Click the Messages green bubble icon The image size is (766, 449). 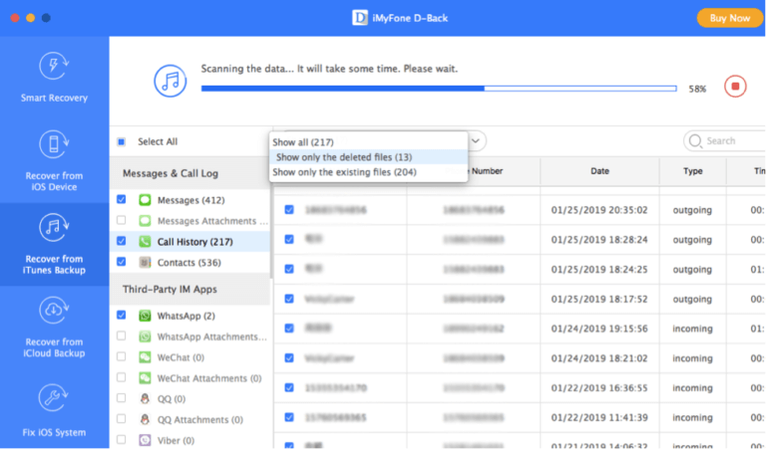(145, 200)
